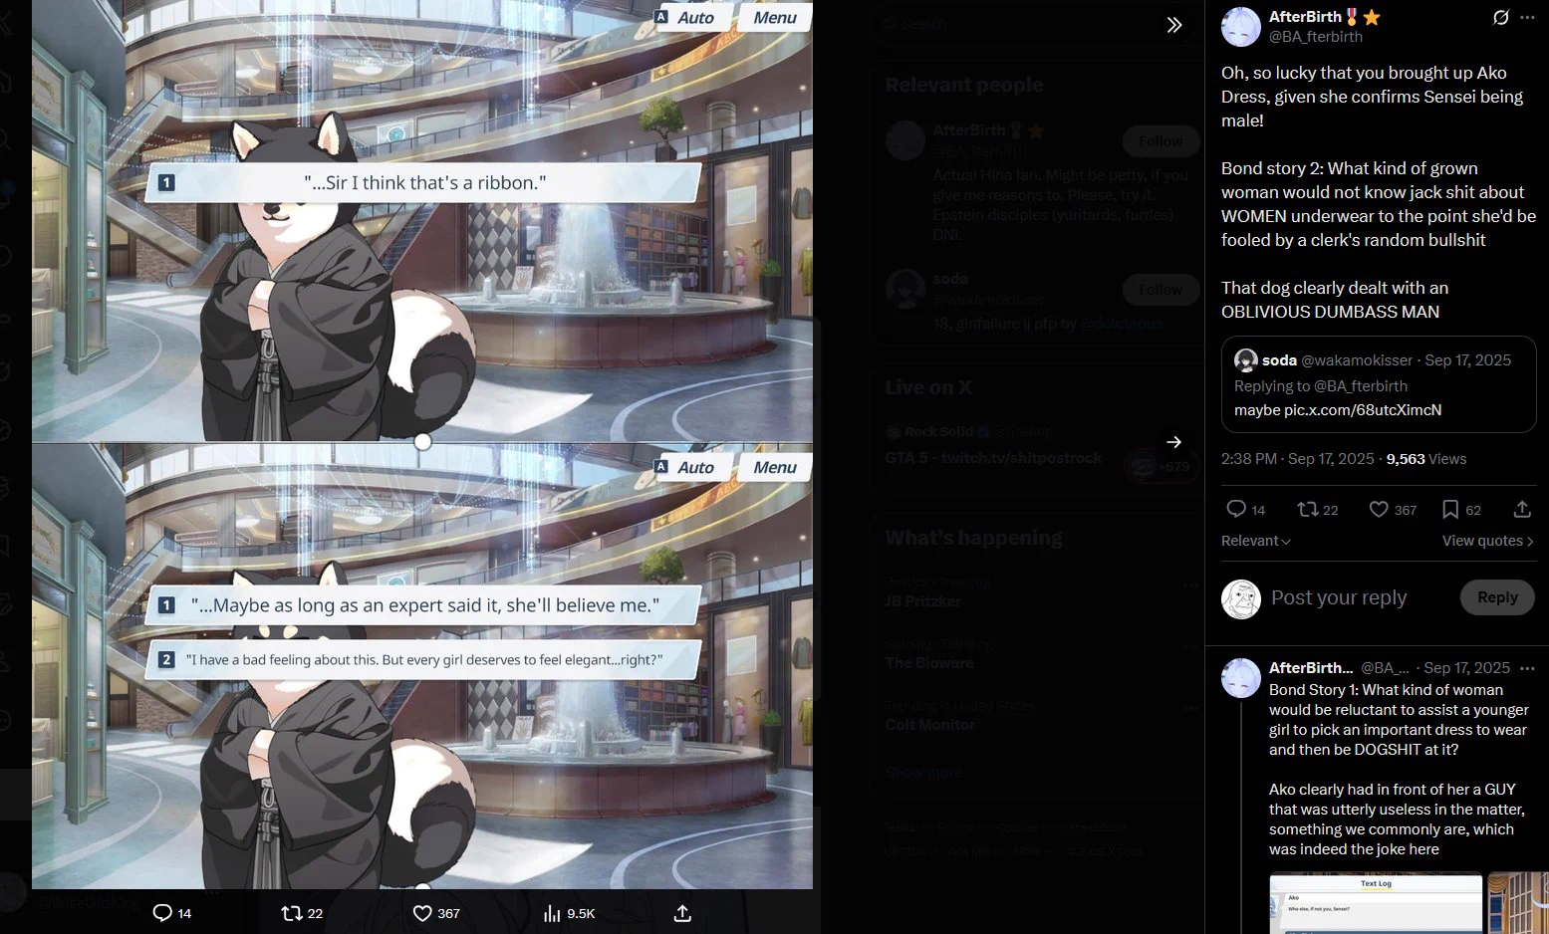The height and width of the screenshot is (934, 1549).
Task: Click the 9,563 Views count
Action: tap(1426, 459)
